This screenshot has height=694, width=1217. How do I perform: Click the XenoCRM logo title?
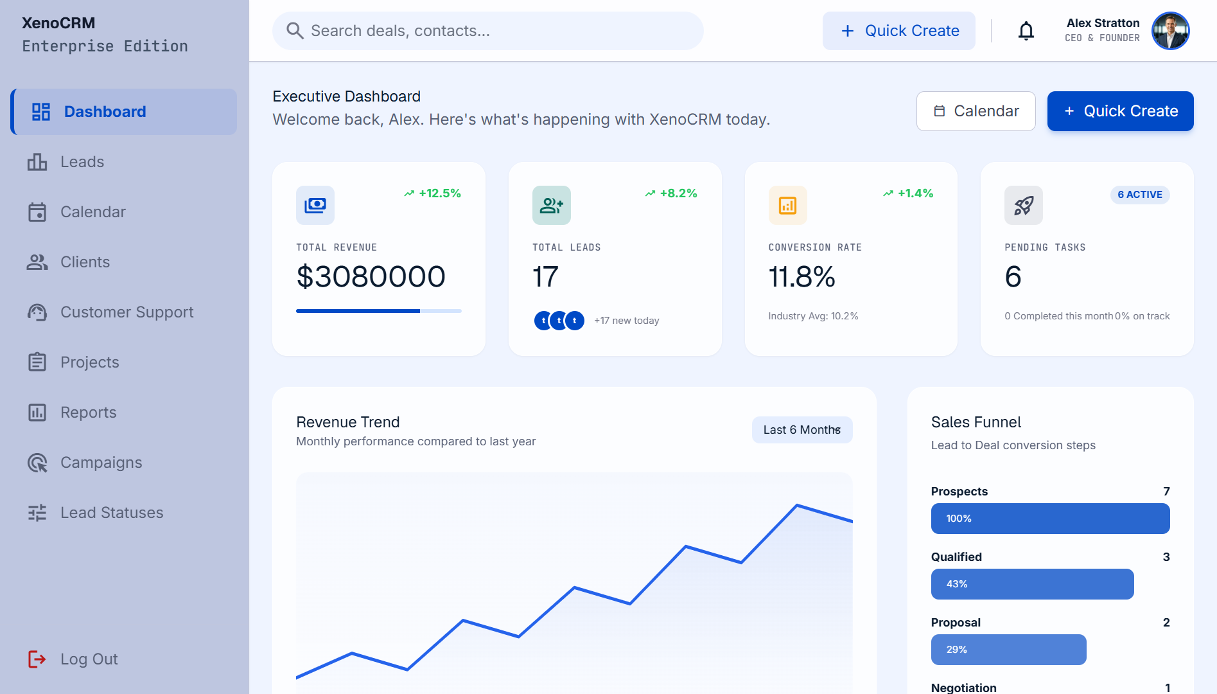coord(58,23)
